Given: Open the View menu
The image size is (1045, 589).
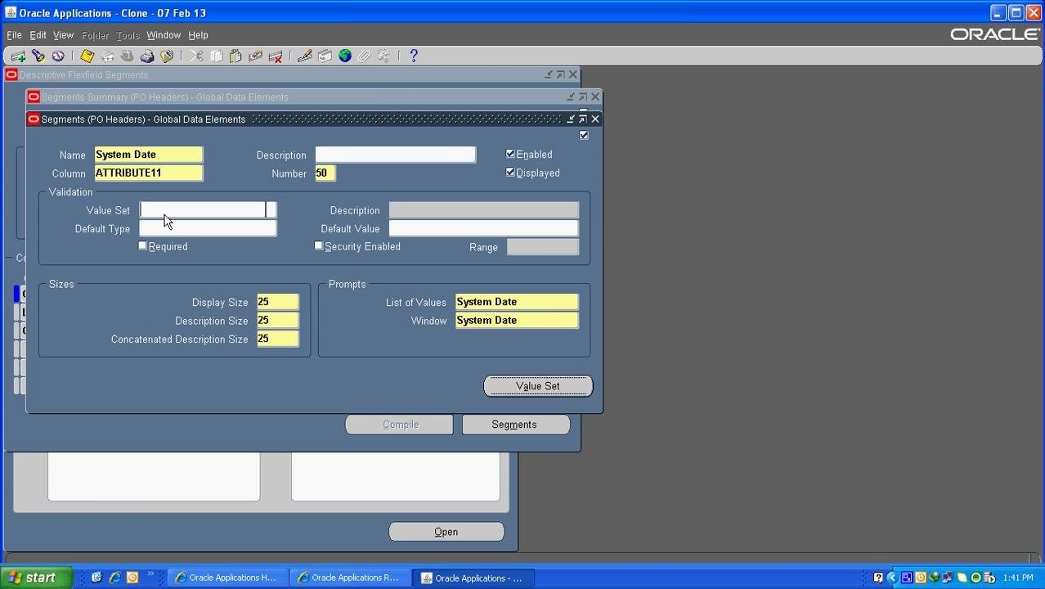Looking at the screenshot, I should coord(63,35).
